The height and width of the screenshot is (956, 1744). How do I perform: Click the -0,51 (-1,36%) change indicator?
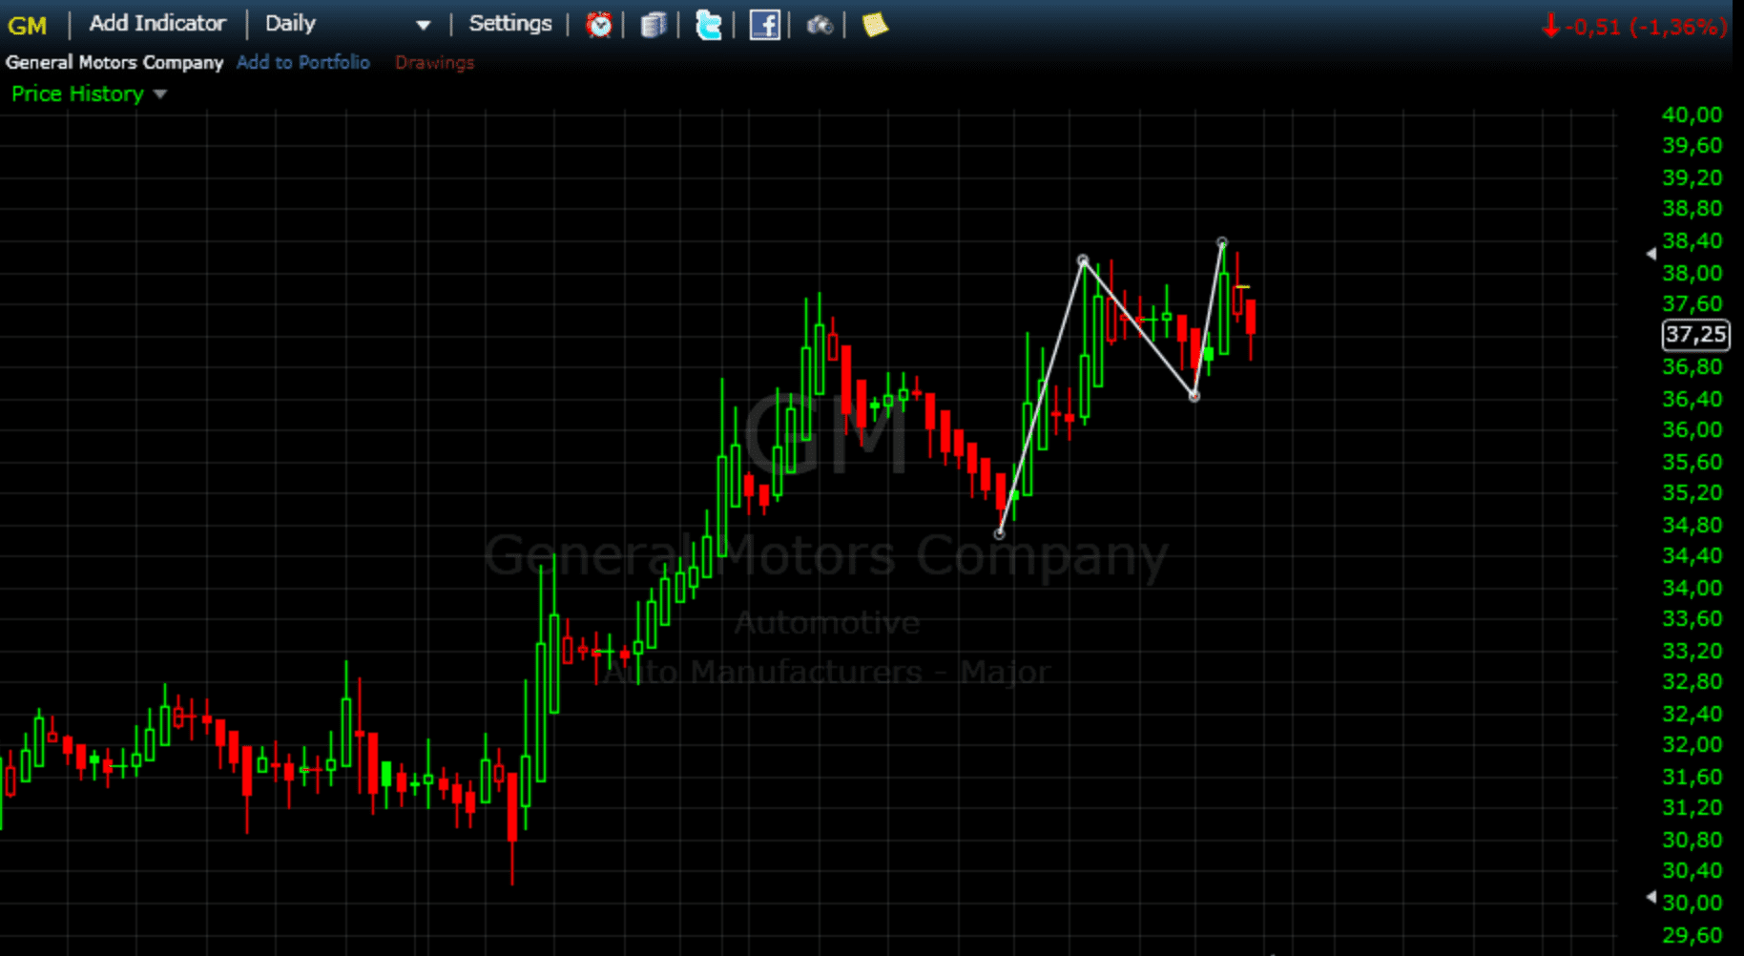pyautogui.click(x=1634, y=27)
